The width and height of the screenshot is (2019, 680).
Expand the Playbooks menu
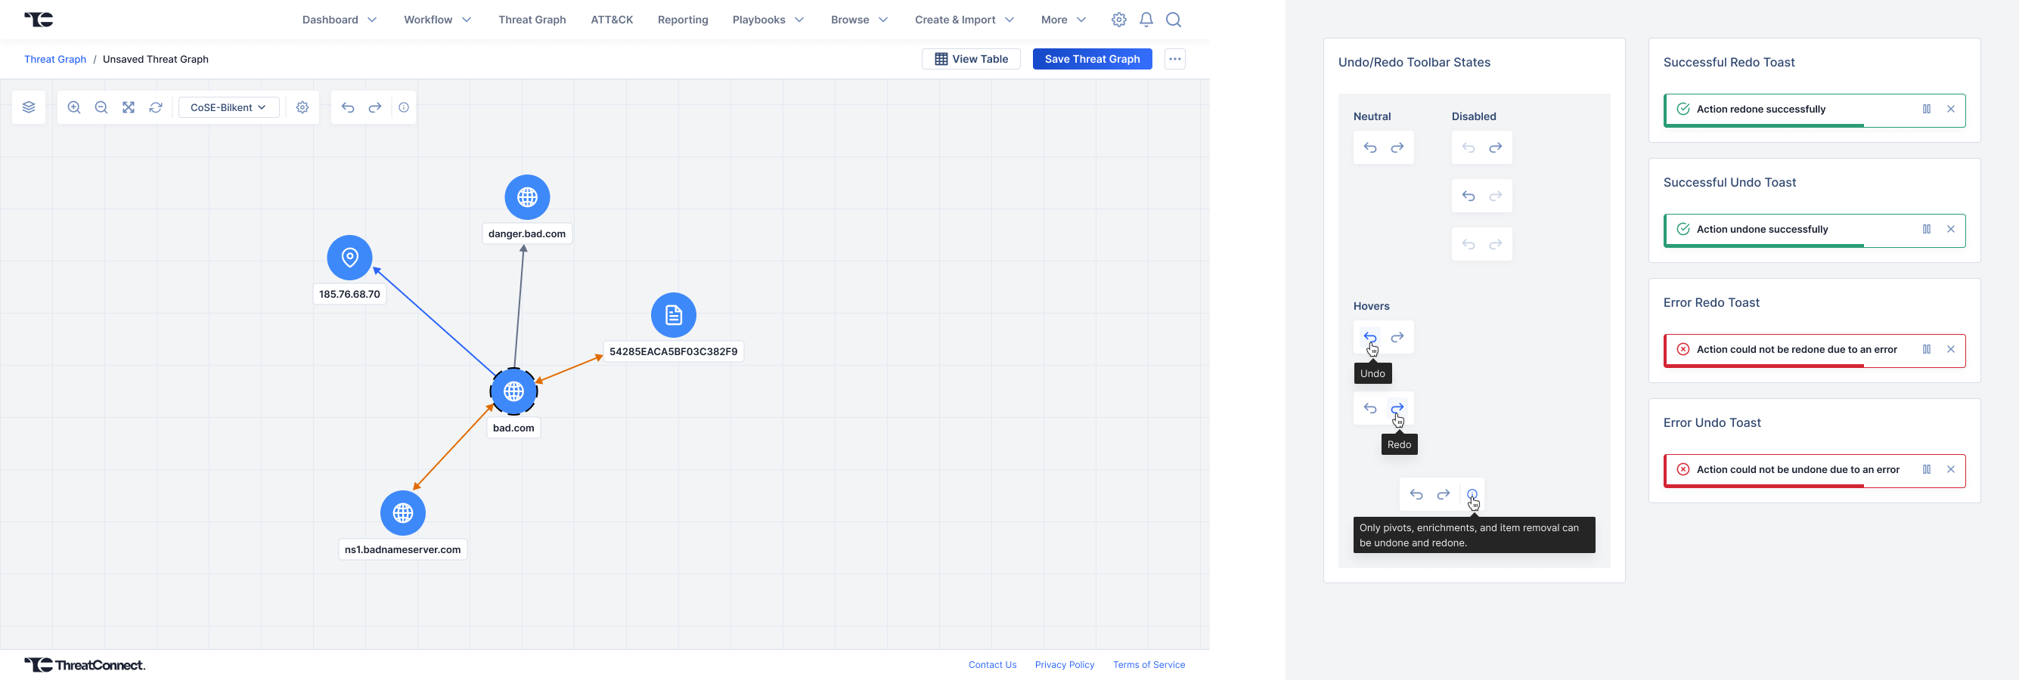pyautogui.click(x=768, y=20)
